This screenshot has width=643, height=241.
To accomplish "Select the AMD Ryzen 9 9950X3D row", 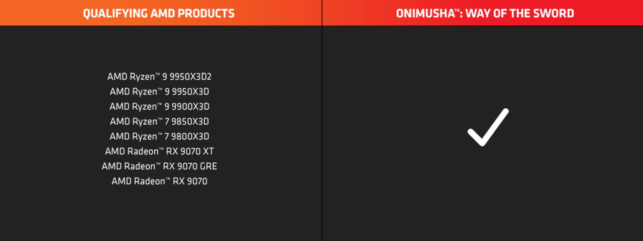I will pos(159,92).
